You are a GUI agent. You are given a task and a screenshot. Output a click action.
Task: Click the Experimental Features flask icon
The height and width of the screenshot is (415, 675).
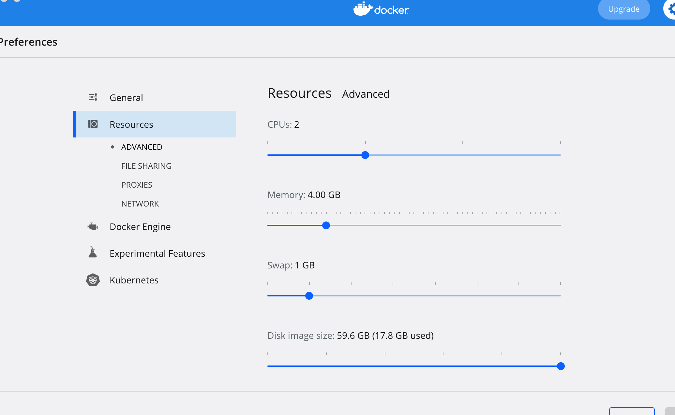coord(93,252)
